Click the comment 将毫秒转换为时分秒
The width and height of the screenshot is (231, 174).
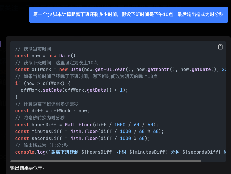tap(40, 118)
